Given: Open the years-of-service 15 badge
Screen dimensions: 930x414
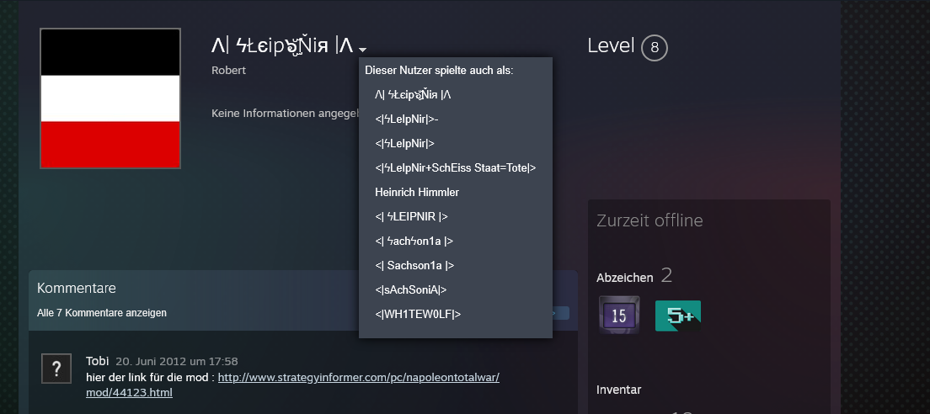Looking at the screenshot, I should pos(619,316).
